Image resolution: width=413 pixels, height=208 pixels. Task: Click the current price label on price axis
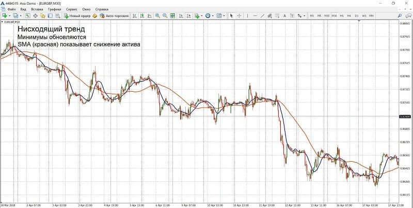[x=405, y=116]
